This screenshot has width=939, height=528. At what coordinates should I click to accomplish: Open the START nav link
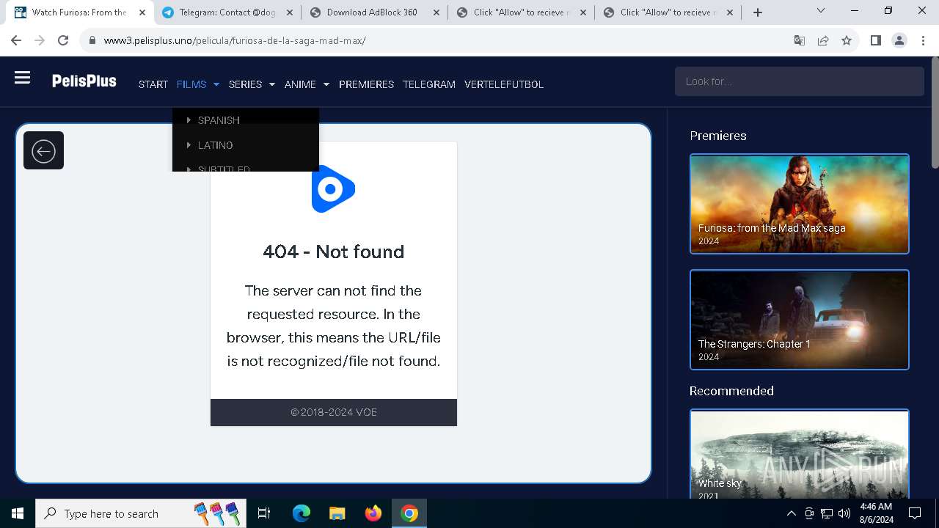point(153,84)
